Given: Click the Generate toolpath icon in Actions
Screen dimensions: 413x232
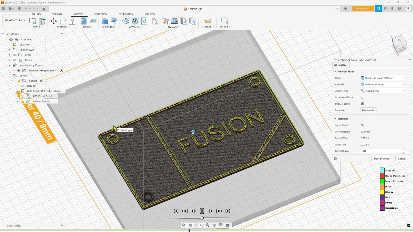Looking at the screenshot, I should point(126,21).
